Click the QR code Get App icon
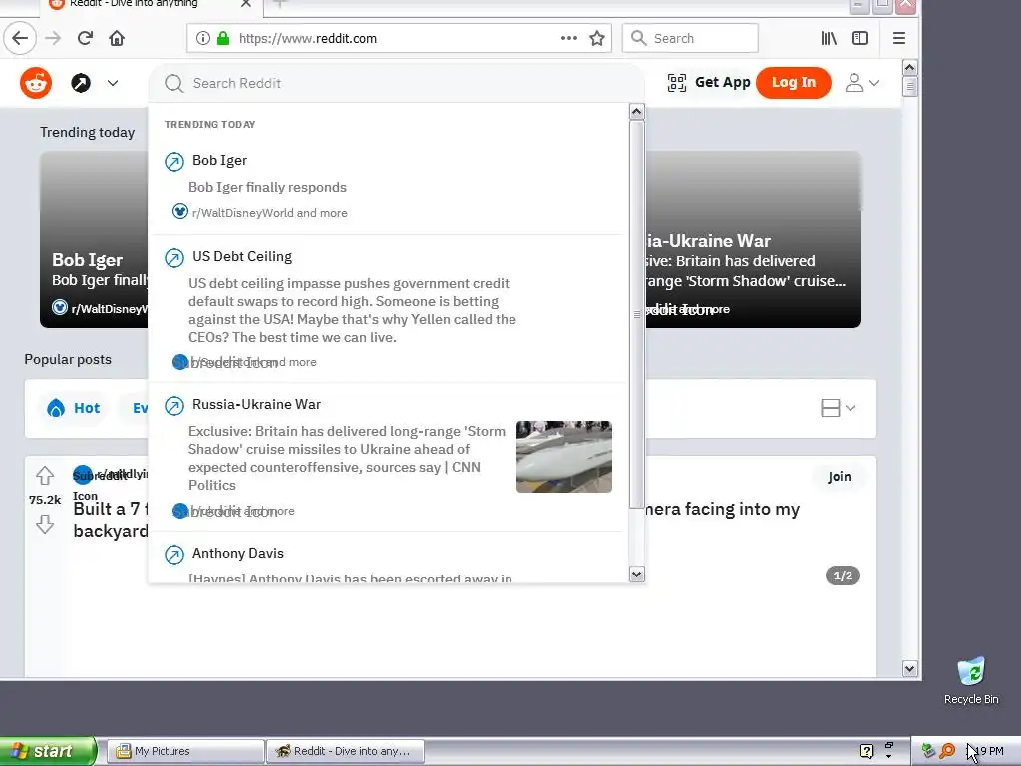 (677, 83)
